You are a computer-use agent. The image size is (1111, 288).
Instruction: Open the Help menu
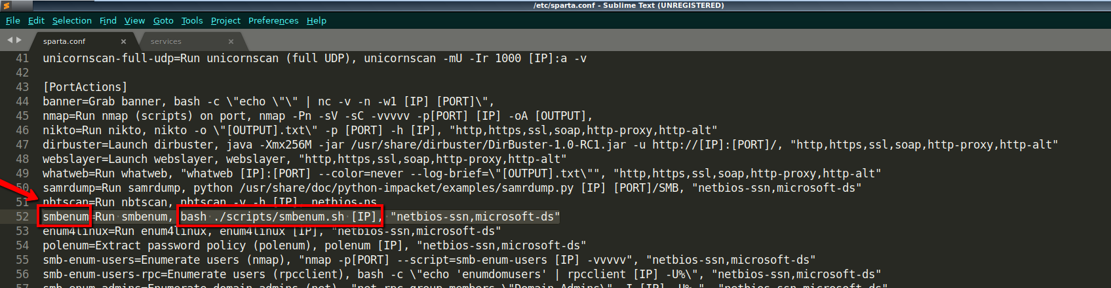click(x=316, y=20)
